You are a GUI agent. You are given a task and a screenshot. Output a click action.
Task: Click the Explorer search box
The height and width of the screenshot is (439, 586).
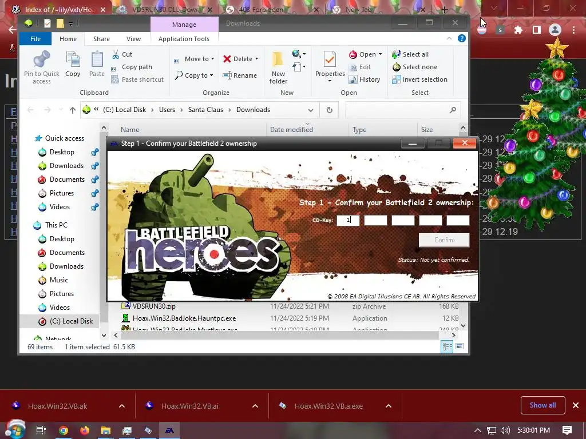(x=403, y=110)
